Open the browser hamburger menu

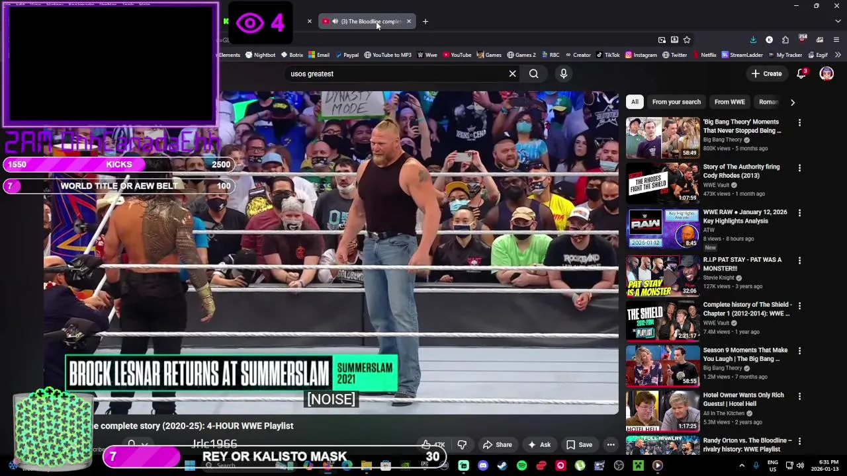[836, 40]
